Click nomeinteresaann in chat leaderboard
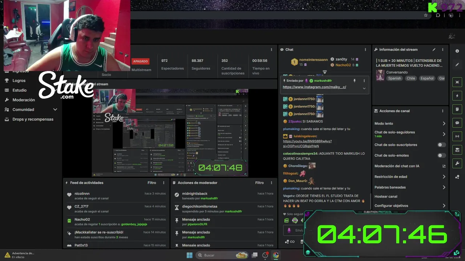The width and height of the screenshot is (465, 261). (314, 59)
